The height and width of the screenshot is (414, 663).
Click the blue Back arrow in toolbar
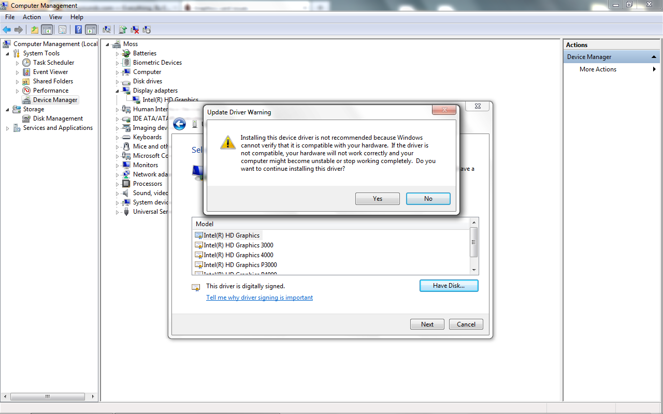[x=7, y=29]
